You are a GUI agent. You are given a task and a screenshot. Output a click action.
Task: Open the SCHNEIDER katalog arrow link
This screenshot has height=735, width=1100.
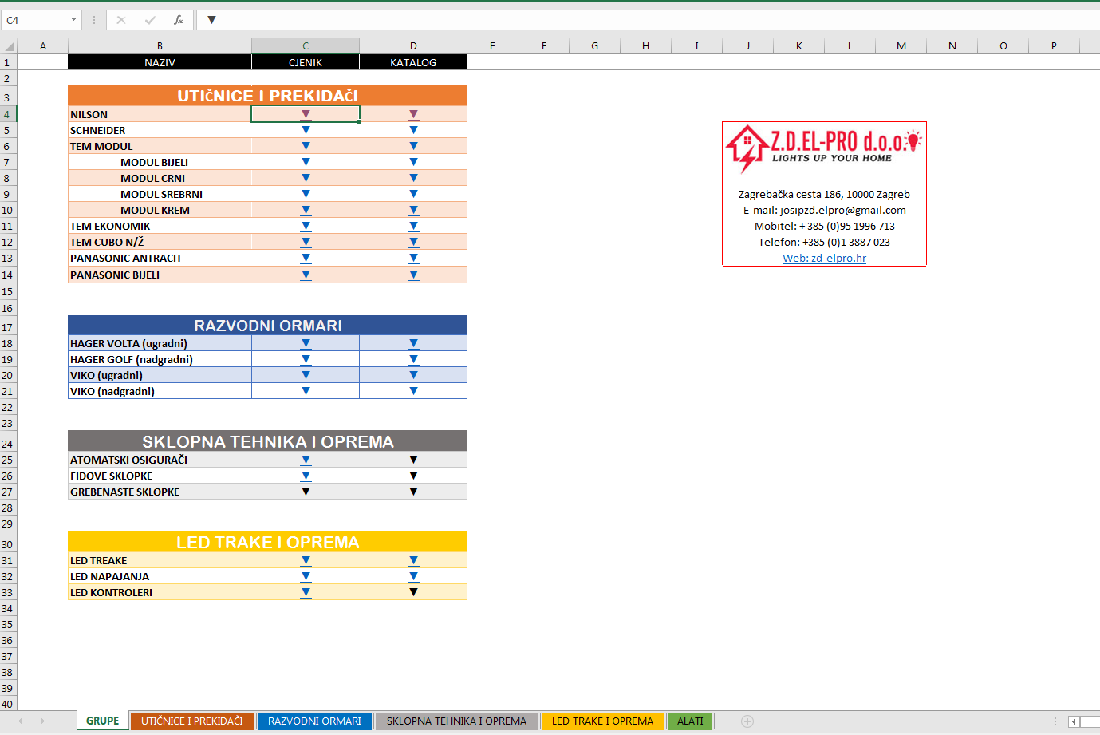413,130
